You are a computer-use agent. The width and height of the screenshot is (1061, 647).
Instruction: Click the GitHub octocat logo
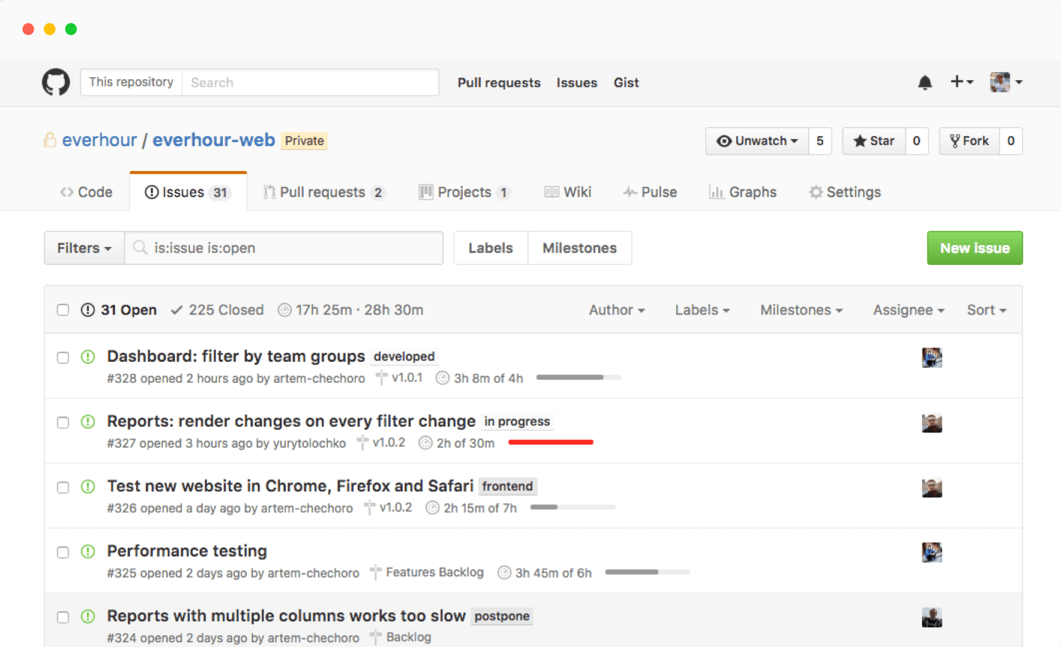point(56,82)
